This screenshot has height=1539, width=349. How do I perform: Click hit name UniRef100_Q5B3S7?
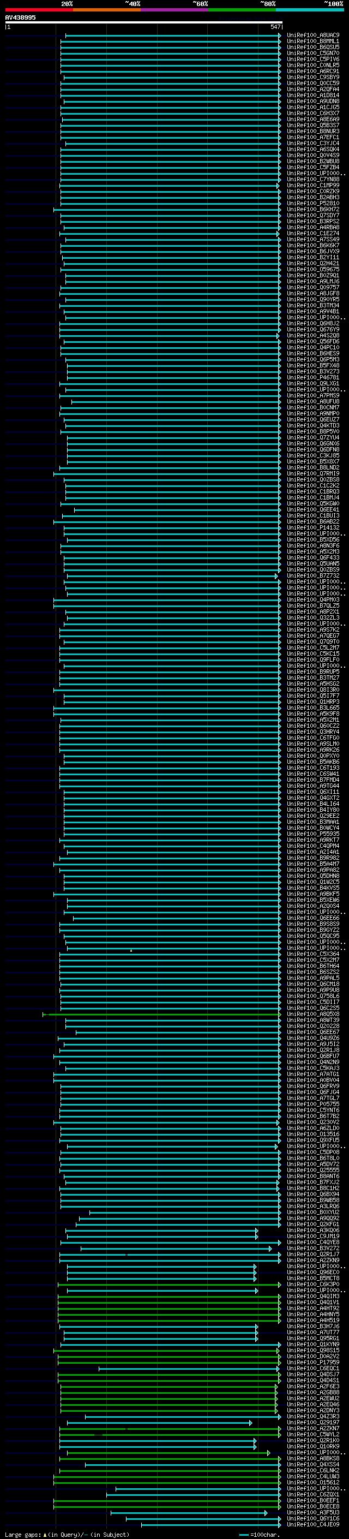pyautogui.click(x=312, y=126)
